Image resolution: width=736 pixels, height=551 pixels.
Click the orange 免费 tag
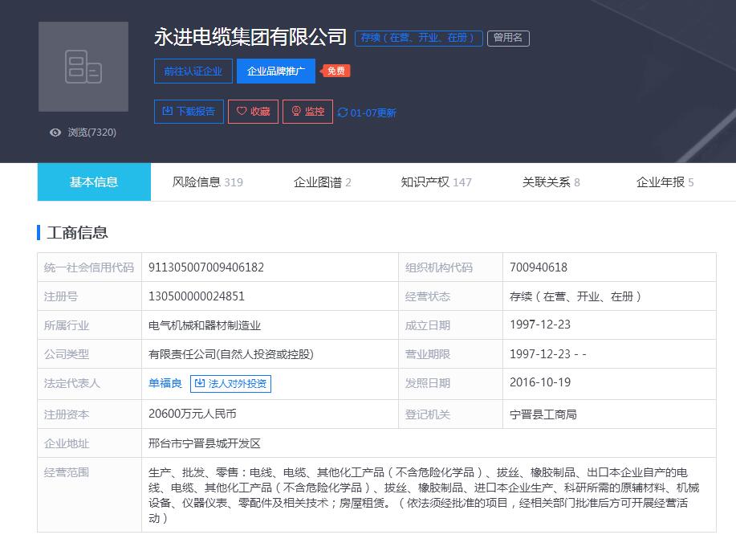coord(336,71)
